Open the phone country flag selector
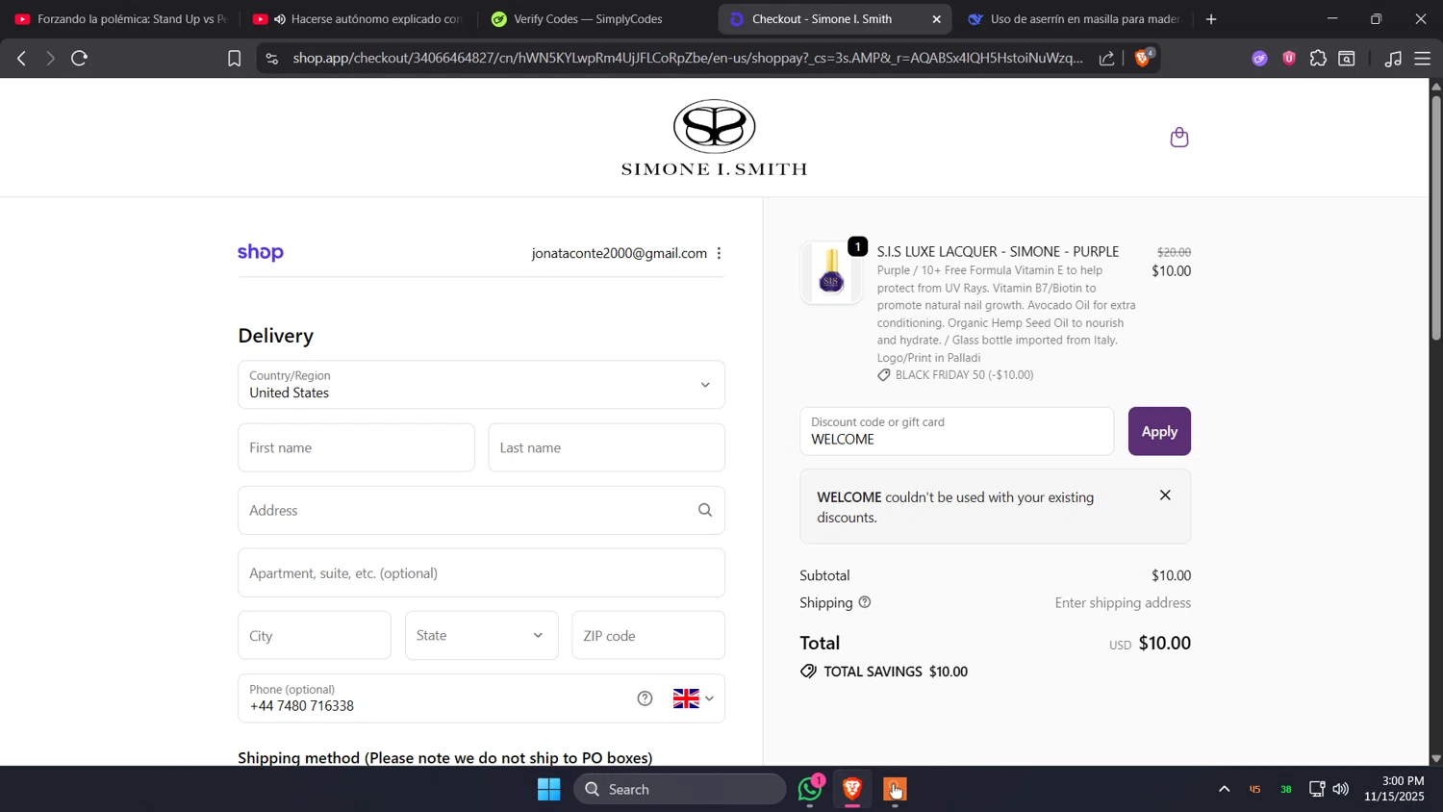The width and height of the screenshot is (1443, 812). [693, 698]
